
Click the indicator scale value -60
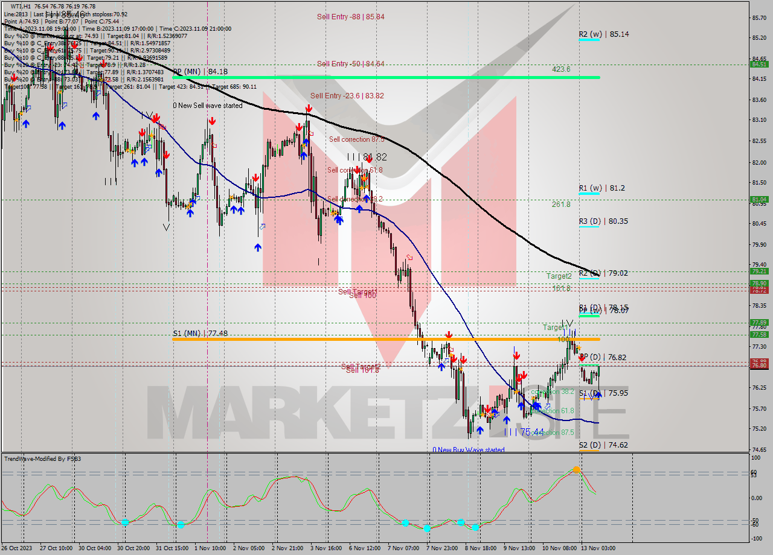point(754,525)
